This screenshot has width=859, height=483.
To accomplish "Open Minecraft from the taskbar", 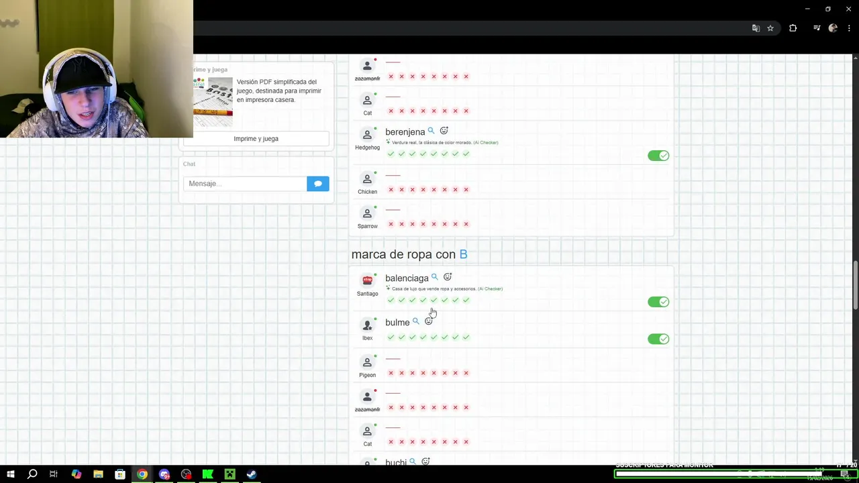I will pos(230,474).
